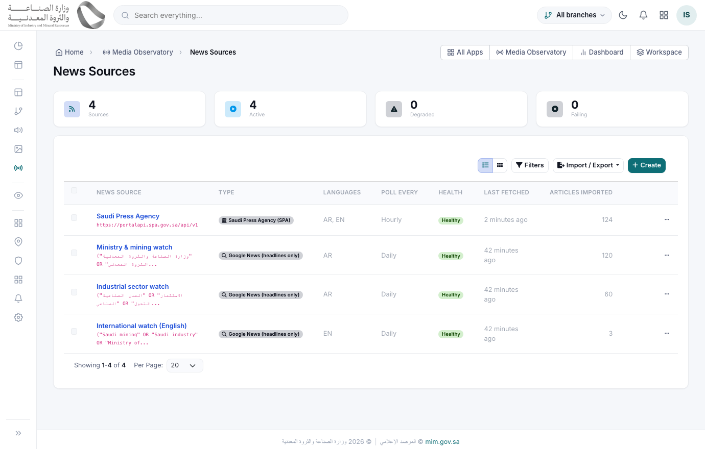
Task: Open row actions for Industrial sector watch
Action: [667, 294]
